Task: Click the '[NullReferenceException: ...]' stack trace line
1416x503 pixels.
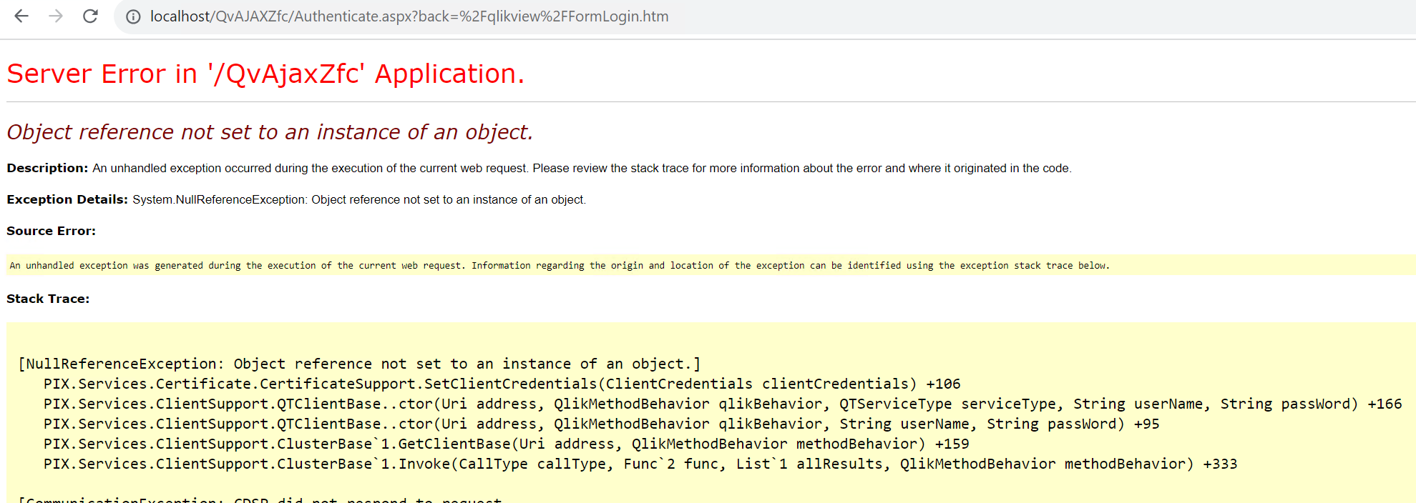Action: [x=359, y=364]
